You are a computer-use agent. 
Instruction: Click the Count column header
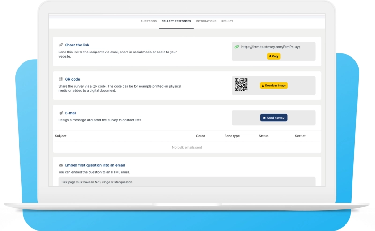(201, 136)
